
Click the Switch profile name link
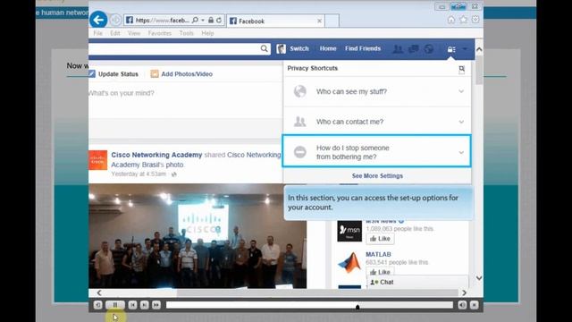click(x=299, y=48)
